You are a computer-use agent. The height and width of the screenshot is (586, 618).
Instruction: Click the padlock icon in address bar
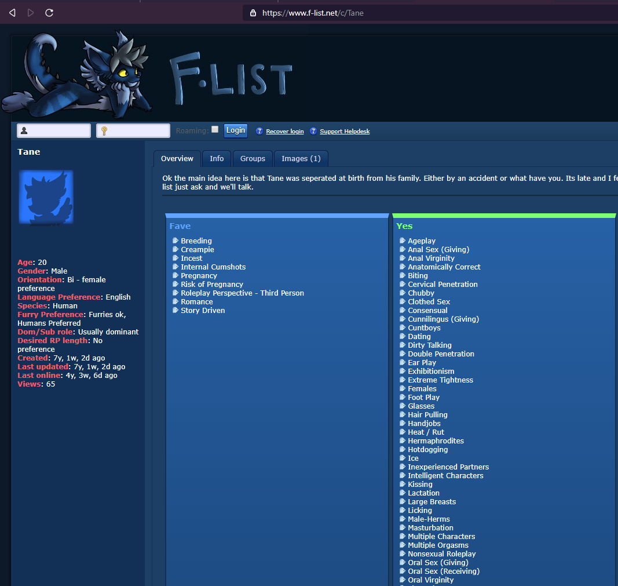coord(253,13)
